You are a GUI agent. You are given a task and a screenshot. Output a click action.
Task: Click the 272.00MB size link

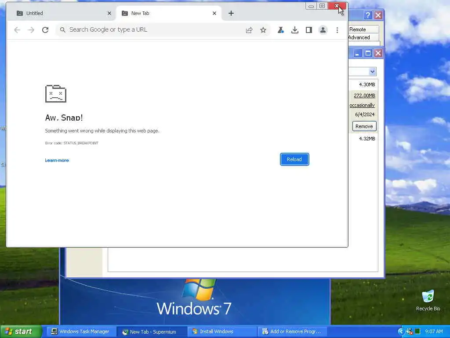(x=364, y=96)
